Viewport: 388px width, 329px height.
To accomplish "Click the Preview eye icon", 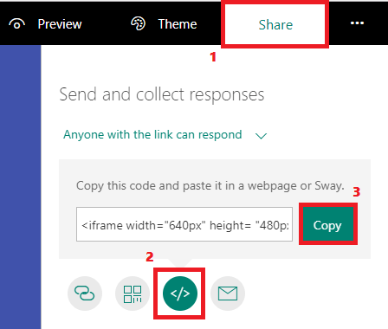I will pyautogui.click(x=16, y=24).
